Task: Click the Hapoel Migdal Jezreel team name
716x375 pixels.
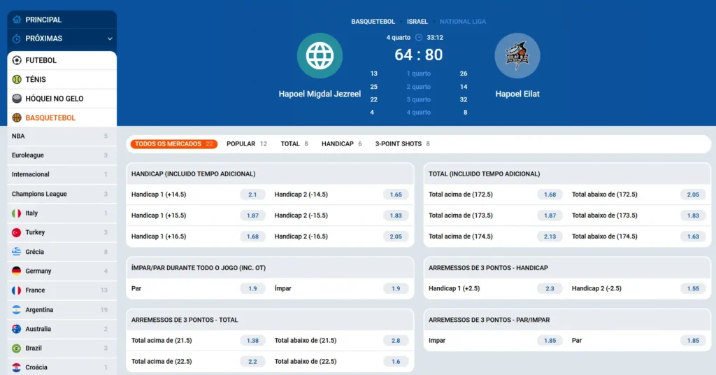Action: (x=320, y=94)
